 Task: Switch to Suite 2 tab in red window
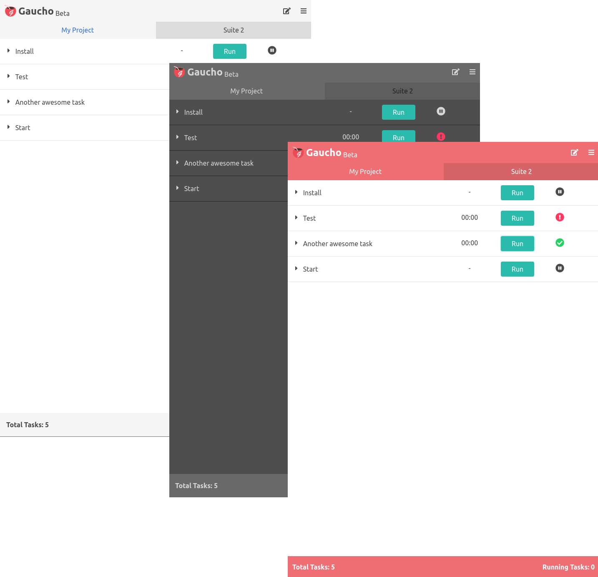[x=521, y=171]
